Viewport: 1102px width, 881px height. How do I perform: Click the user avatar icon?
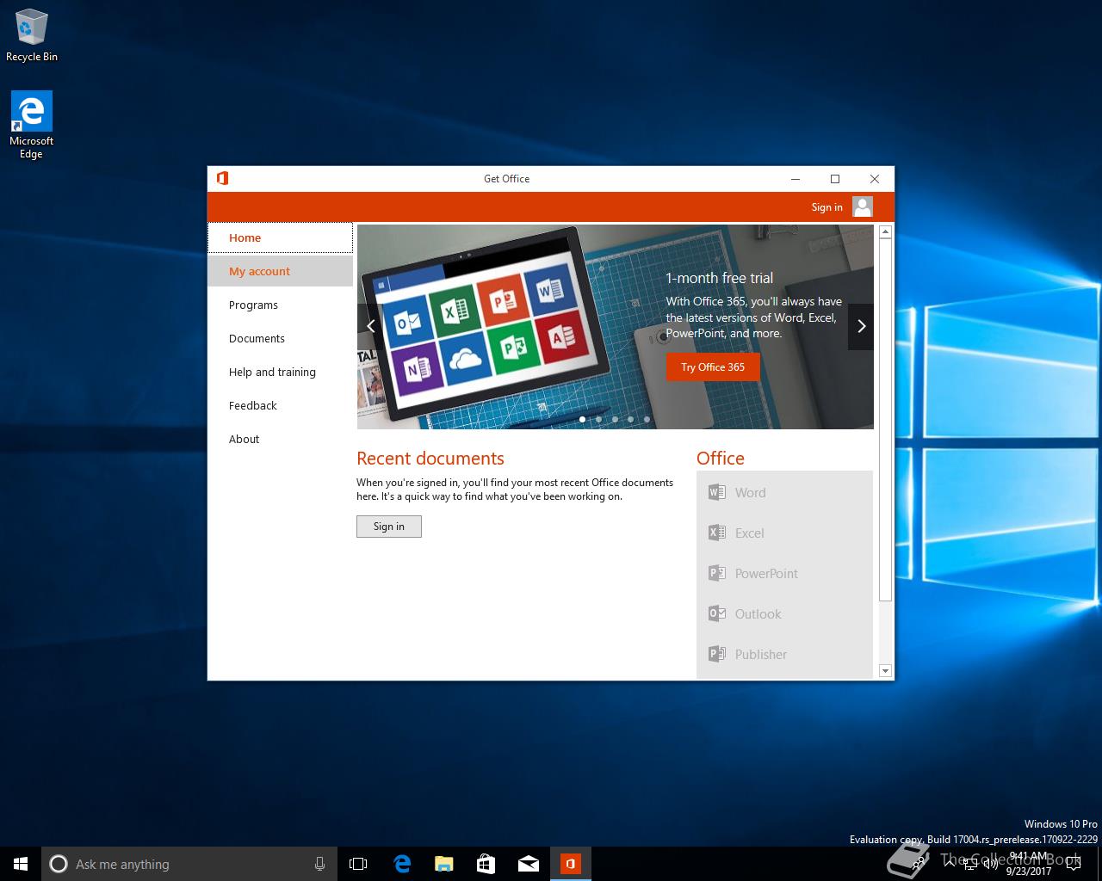(x=863, y=206)
